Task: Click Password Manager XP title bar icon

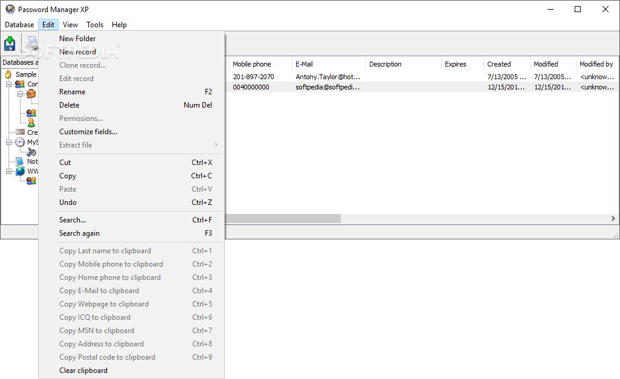Action: click(x=10, y=9)
